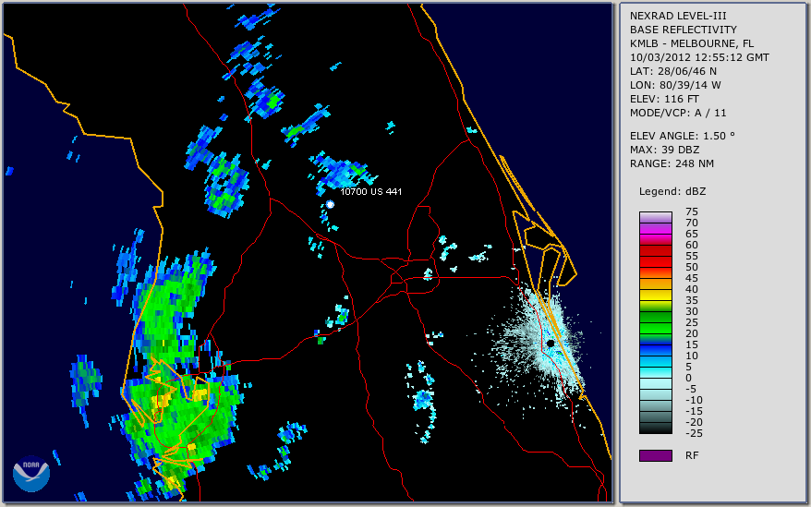This screenshot has height=507, width=811.
Task: Click the "MAX: 39 DBZ" text
Action: coord(665,150)
